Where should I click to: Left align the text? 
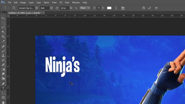pyautogui.click(x=95, y=8)
